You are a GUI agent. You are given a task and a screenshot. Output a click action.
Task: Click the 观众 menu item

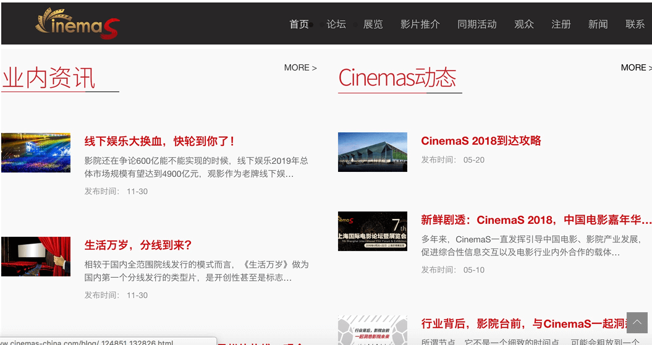pyautogui.click(x=524, y=24)
